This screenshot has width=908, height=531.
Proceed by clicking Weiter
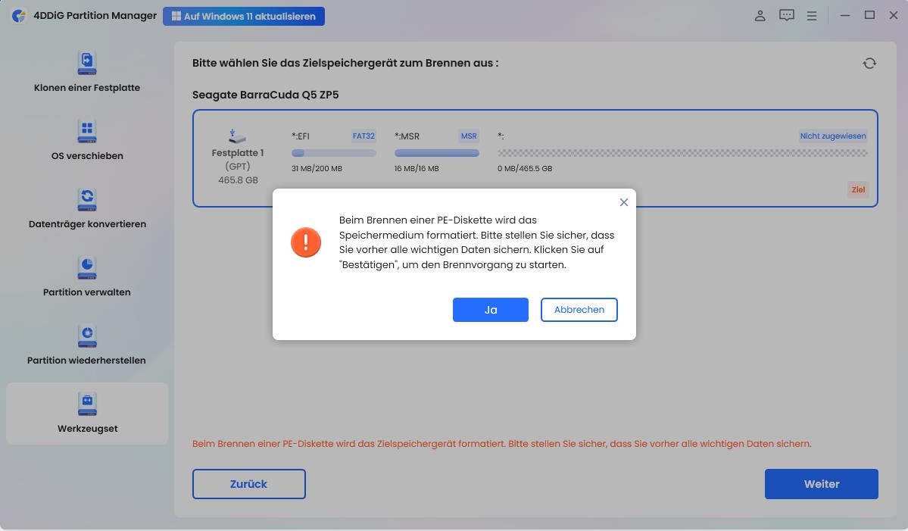pyautogui.click(x=821, y=483)
